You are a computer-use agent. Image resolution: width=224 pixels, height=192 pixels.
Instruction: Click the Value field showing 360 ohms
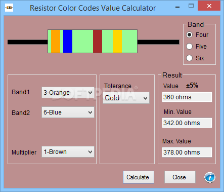click(187, 97)
